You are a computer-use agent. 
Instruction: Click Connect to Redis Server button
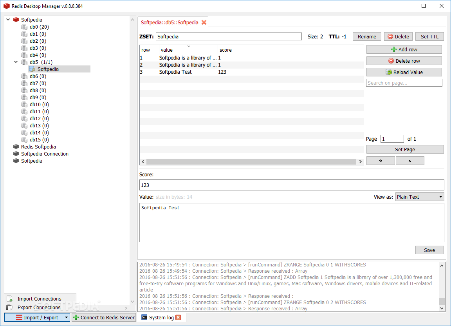(x=104, y=317)
